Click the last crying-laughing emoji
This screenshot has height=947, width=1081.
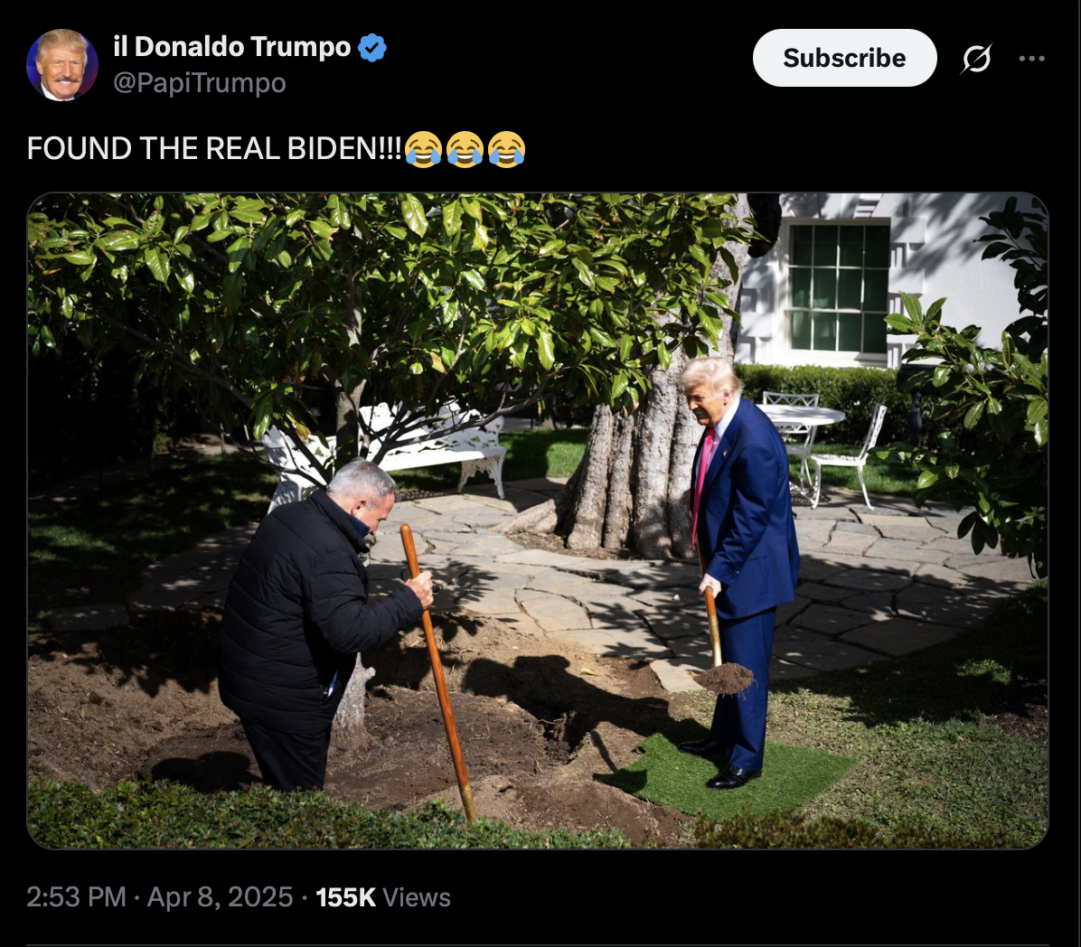coord(507,149)
